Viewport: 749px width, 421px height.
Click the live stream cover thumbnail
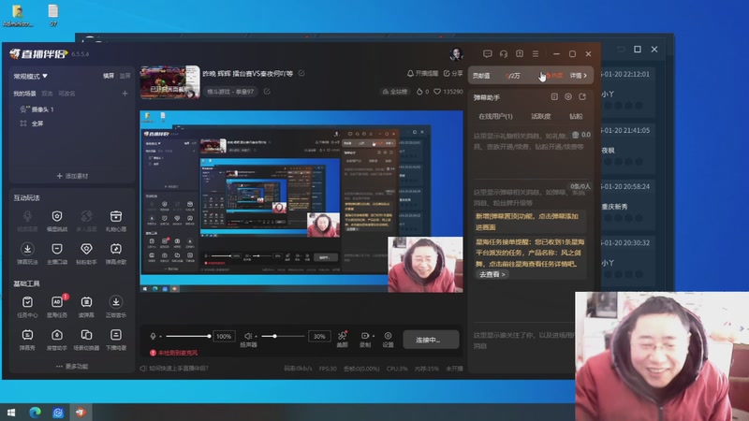[x=169, y=82]
